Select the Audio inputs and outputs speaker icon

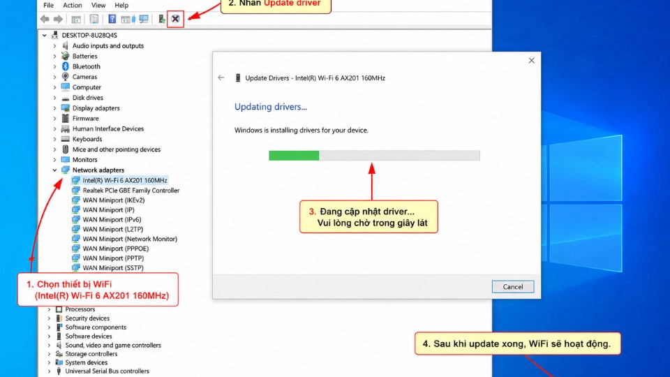click(x=66, y=46)
